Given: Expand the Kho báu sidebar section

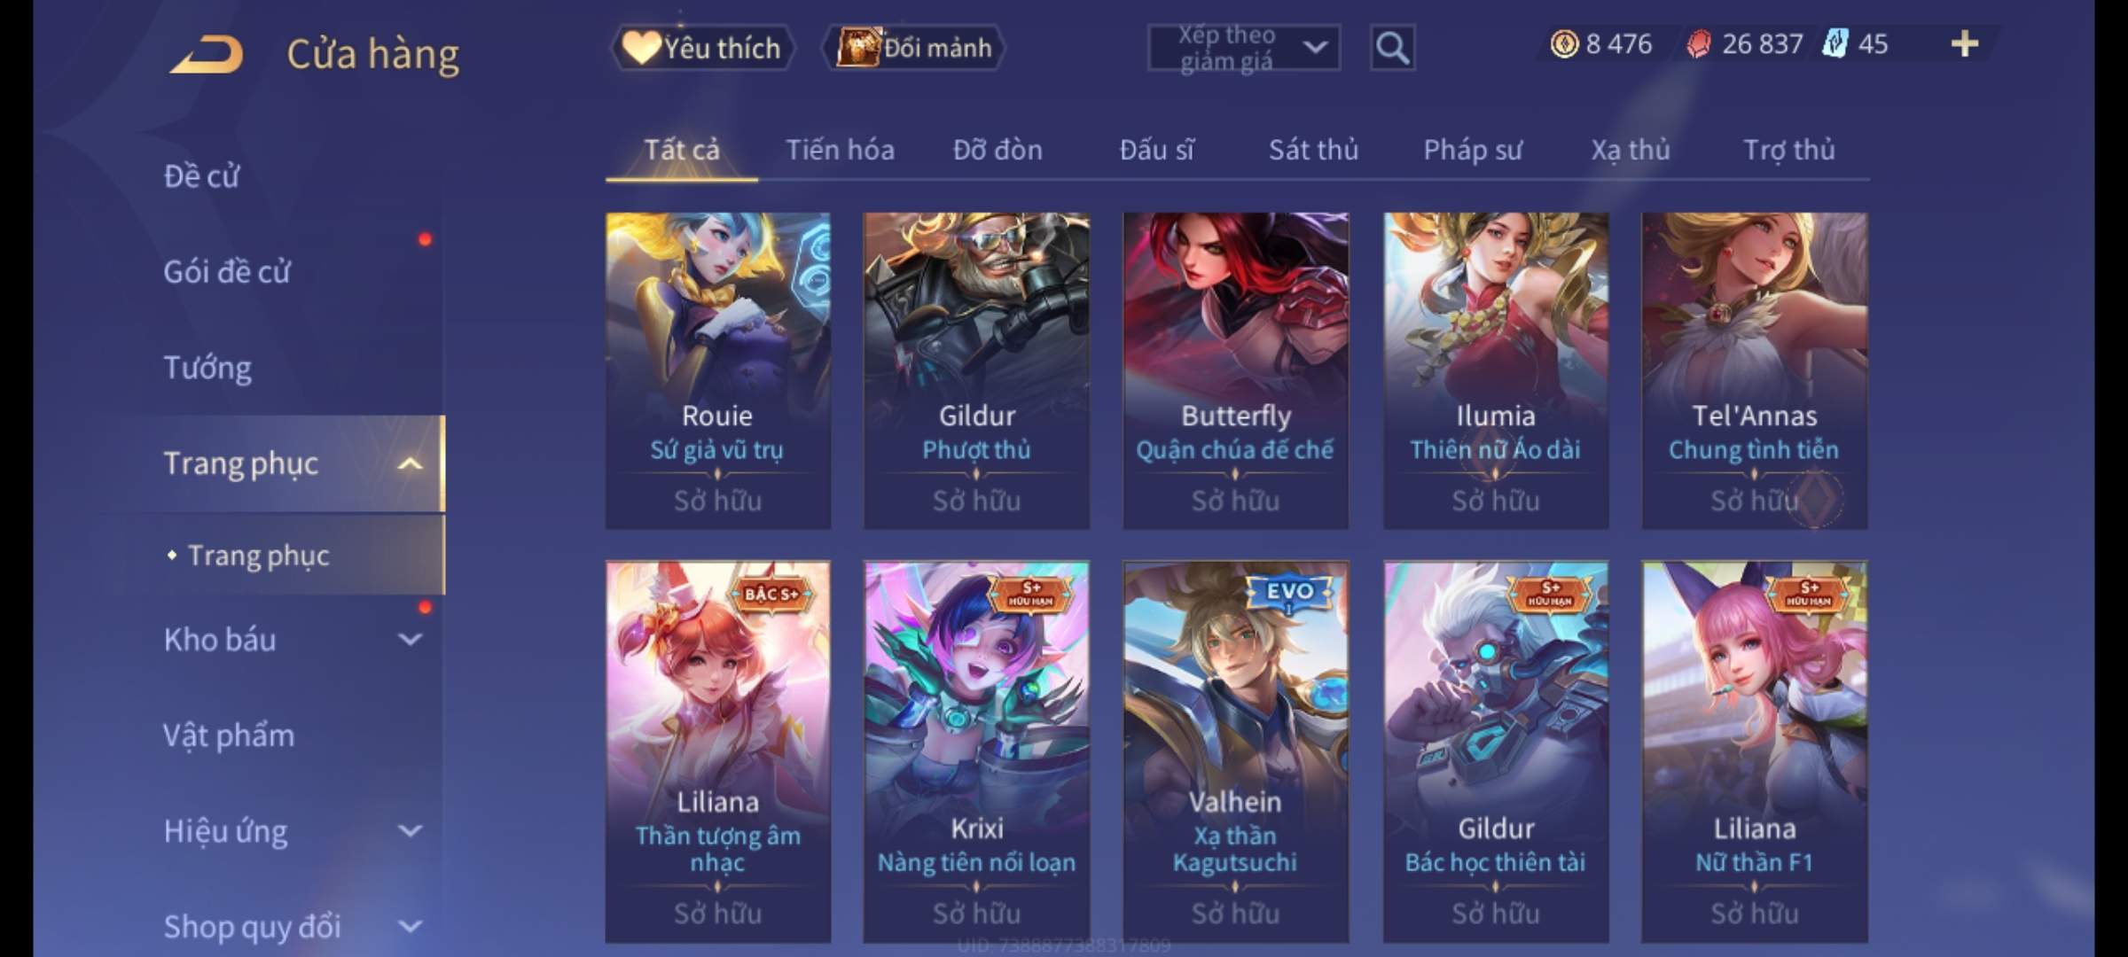Looking at the screenshot, I should 410,639.
